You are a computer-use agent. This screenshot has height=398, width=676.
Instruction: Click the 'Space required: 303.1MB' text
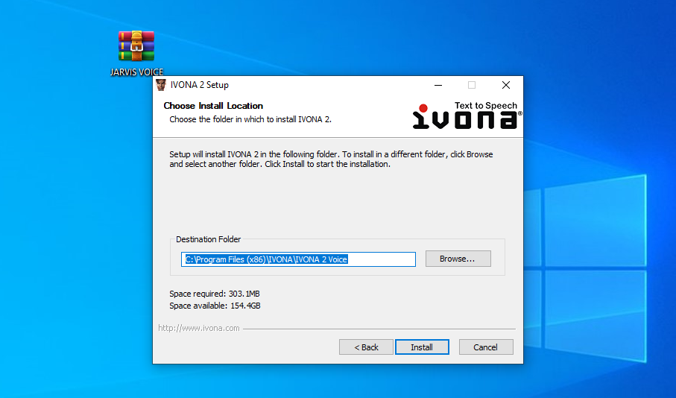click(x=214, y=294)
